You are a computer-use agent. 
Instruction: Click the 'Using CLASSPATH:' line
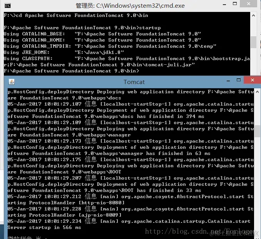point(127,59)
